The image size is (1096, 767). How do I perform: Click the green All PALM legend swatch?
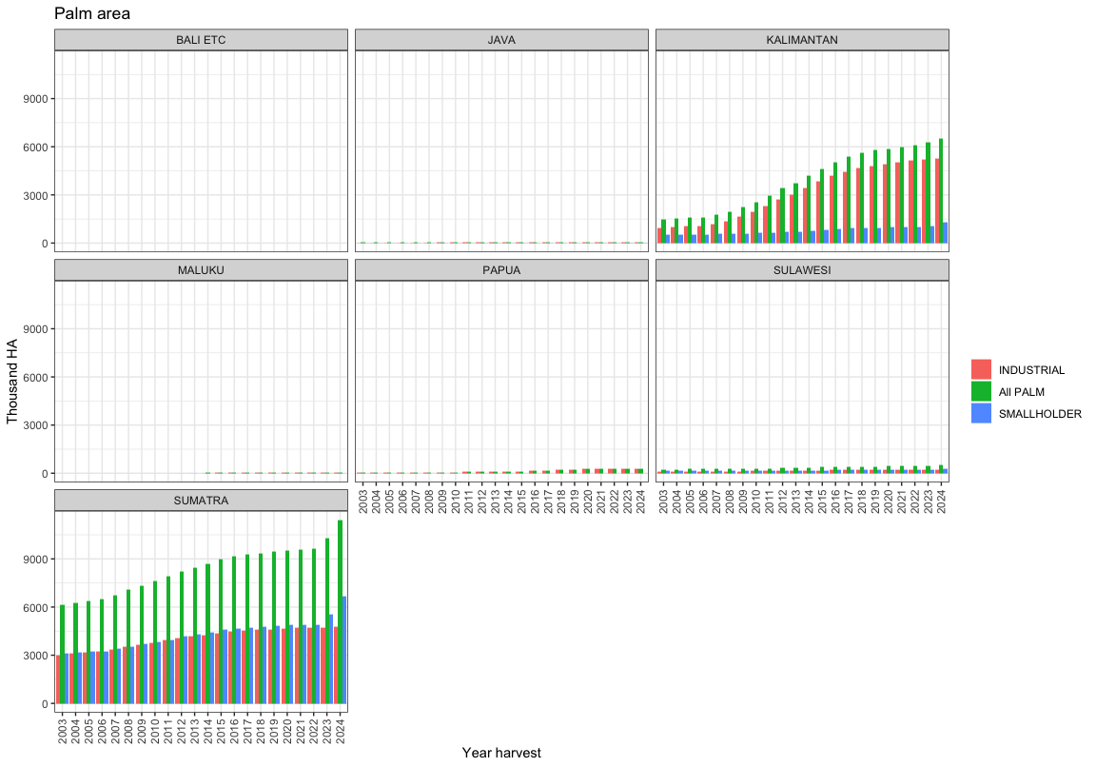(981, 391)
